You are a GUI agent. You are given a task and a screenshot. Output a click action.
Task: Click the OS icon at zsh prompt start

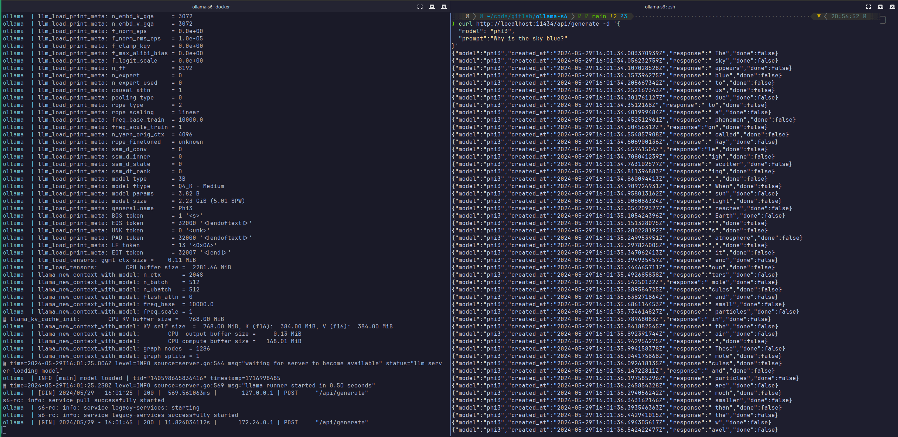tap(467, 16)
